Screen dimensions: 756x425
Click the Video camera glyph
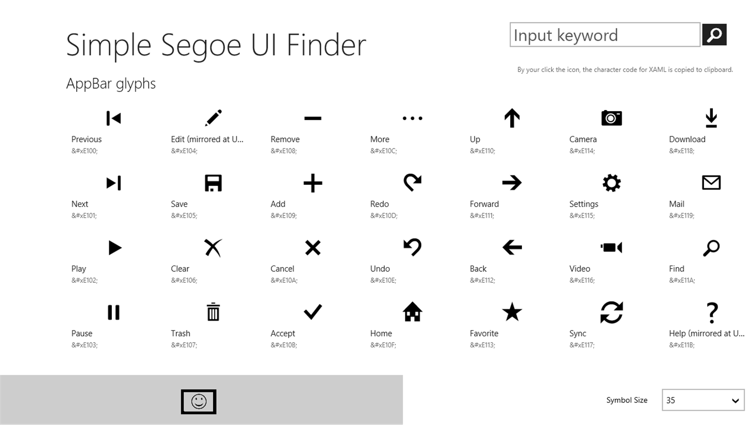[x=612, y=248]
